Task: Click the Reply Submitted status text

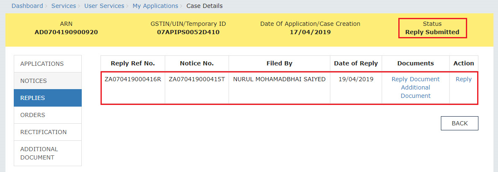Action: point(432,32)
